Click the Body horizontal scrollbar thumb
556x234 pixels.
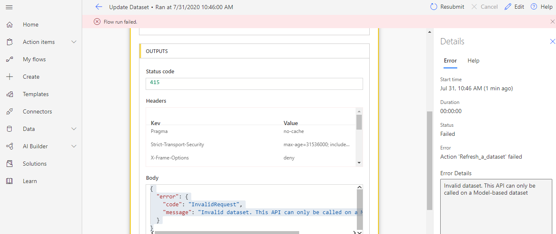coord(227,233)
